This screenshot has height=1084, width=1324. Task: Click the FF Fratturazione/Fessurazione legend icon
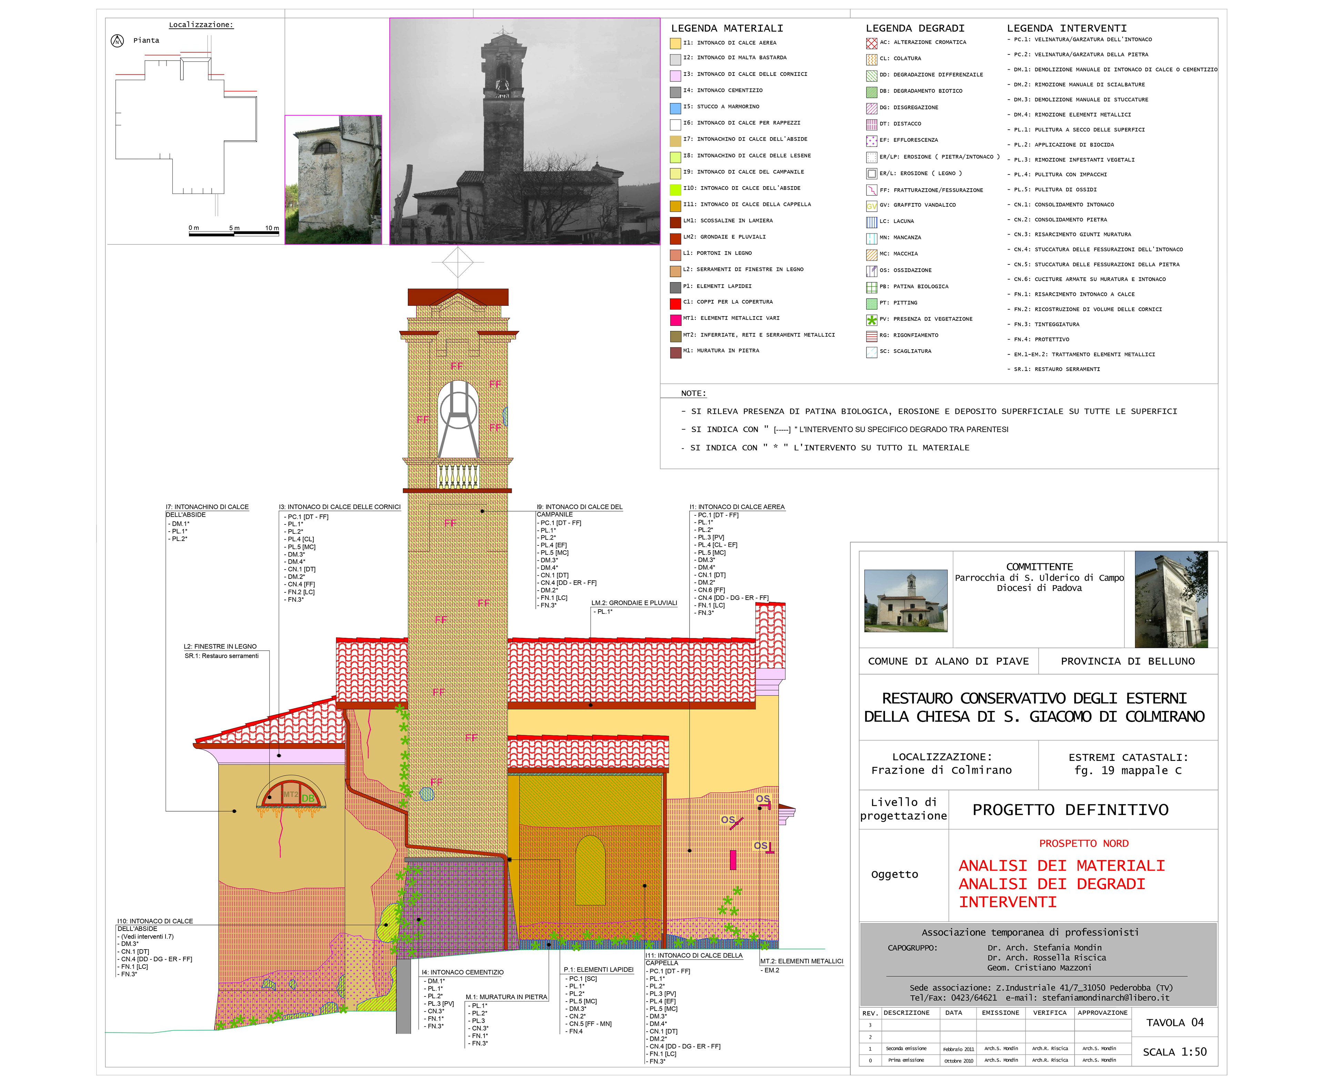pos(871,190)
